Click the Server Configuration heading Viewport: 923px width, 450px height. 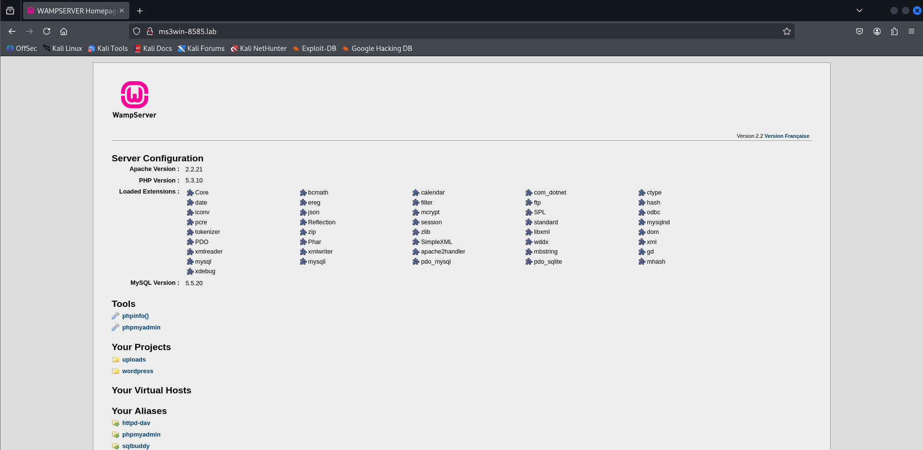click(157, 158)
